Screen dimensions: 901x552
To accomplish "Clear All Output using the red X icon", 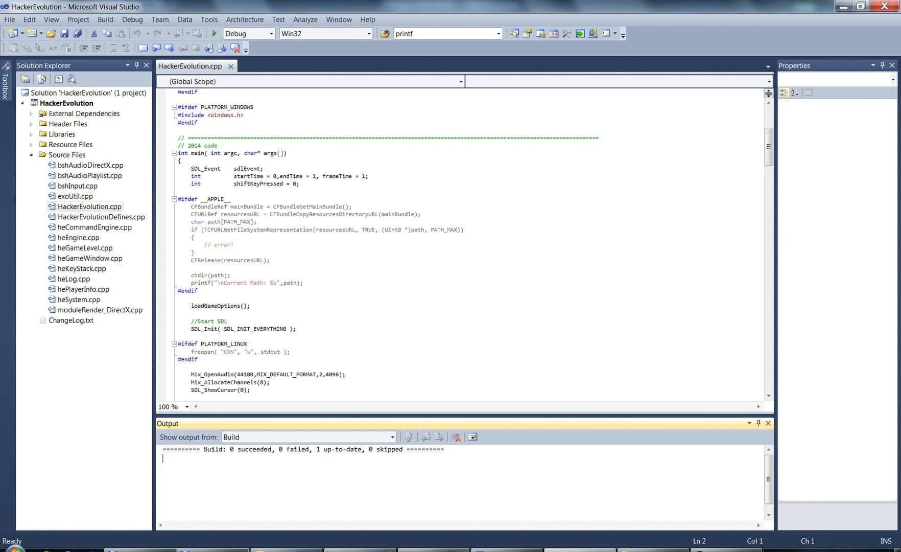I will (x=456, y=437).
